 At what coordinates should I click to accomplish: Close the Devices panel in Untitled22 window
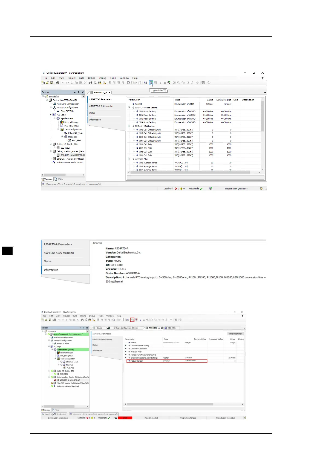point(83,92)
